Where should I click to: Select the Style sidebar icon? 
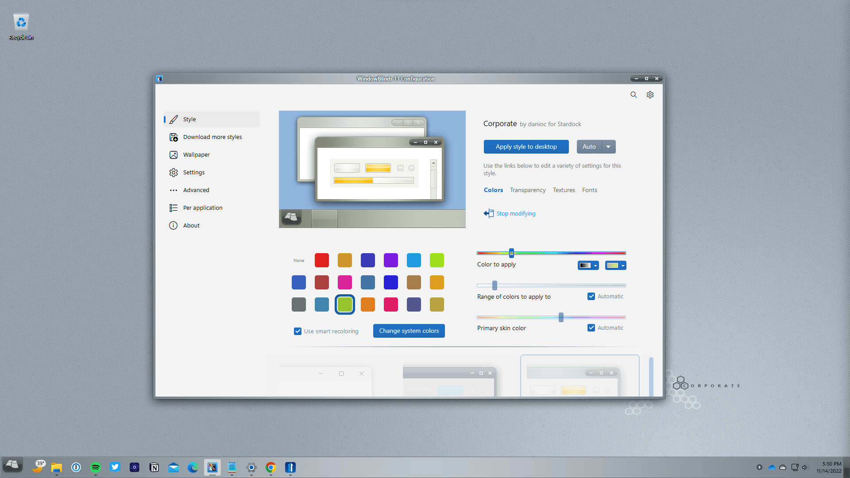pyautogui.click(x=173, y=119)
